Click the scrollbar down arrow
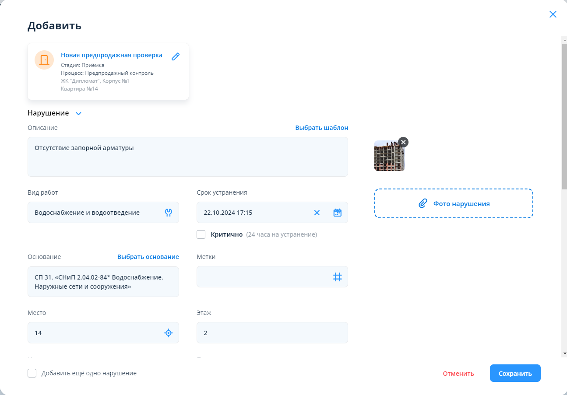The width and height of the screenshot is (567, 395). 564,353
